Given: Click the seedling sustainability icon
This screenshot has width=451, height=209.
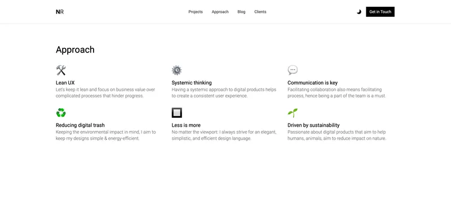Looking at the screenshot, I should 293,113.
